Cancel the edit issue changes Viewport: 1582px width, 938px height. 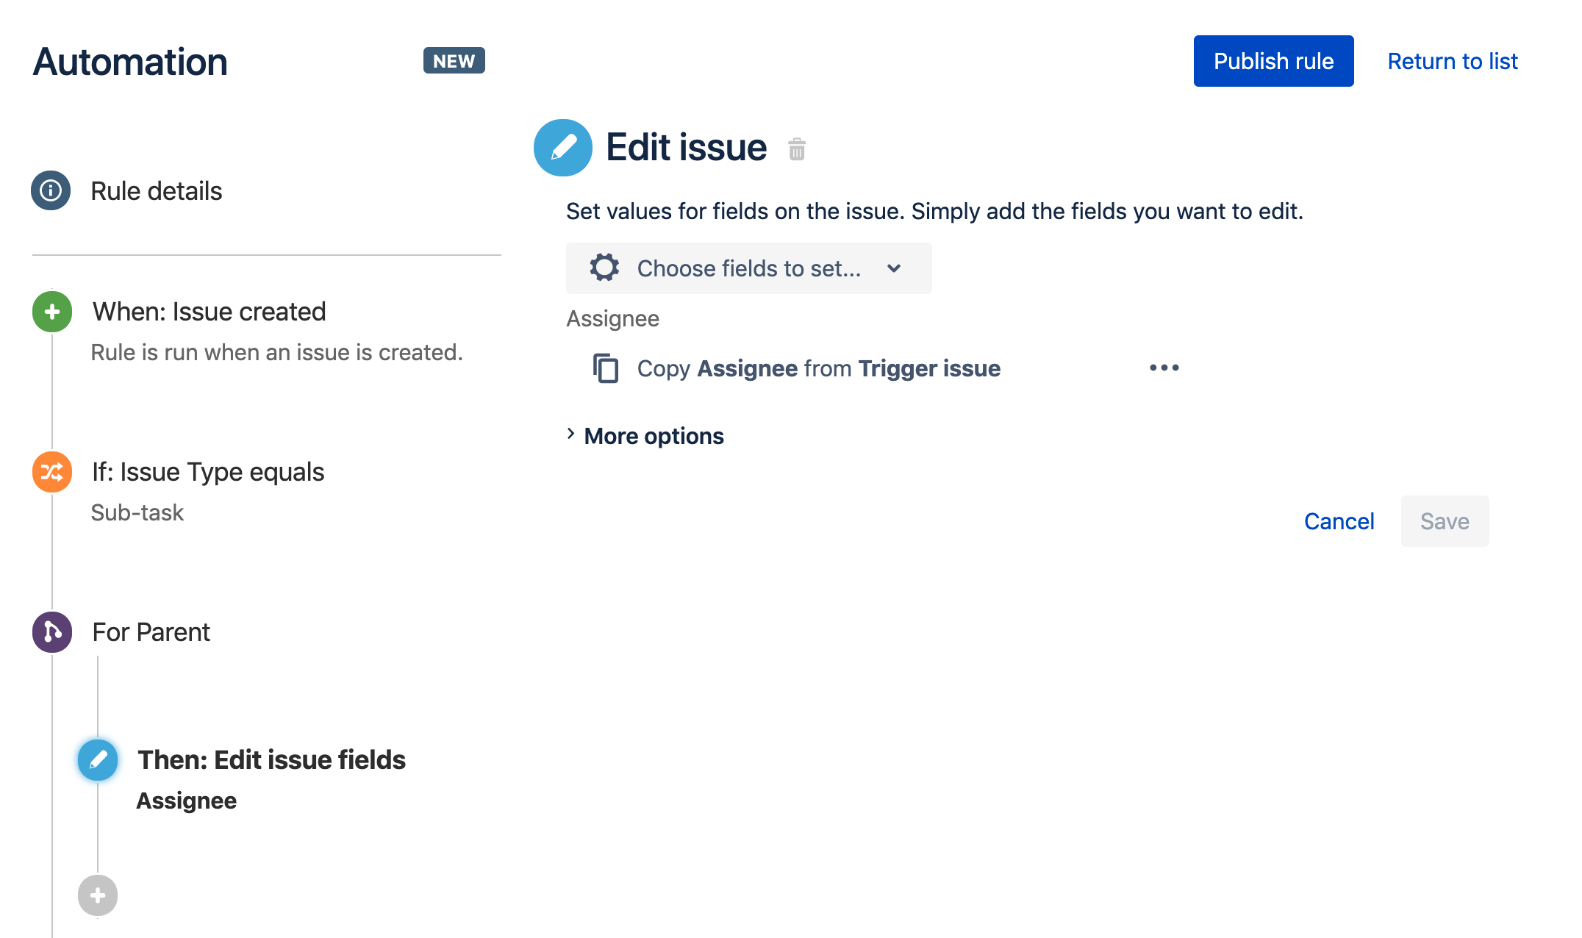(x=1339, y=521)
